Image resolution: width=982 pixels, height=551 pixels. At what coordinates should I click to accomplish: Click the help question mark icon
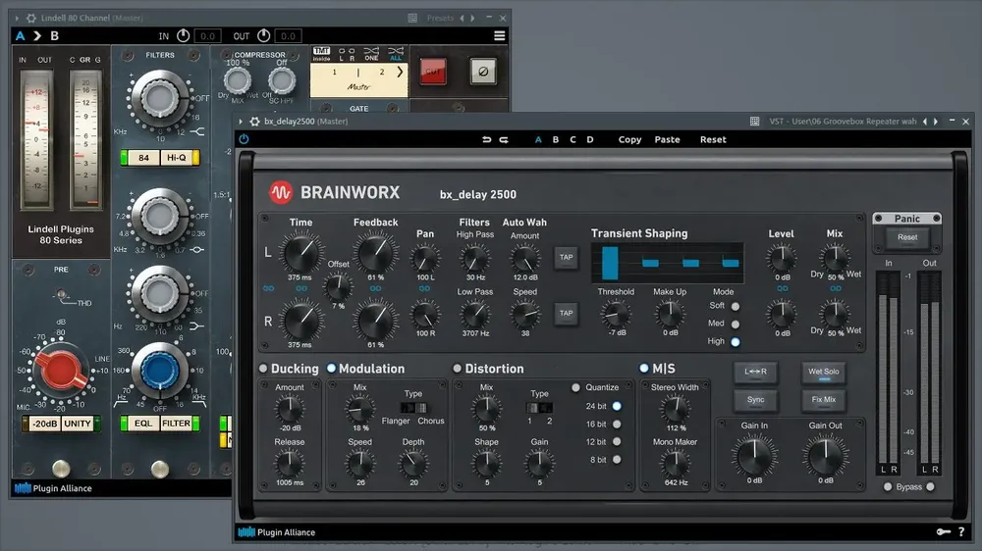pyautogui.click(x=961, y=531)
